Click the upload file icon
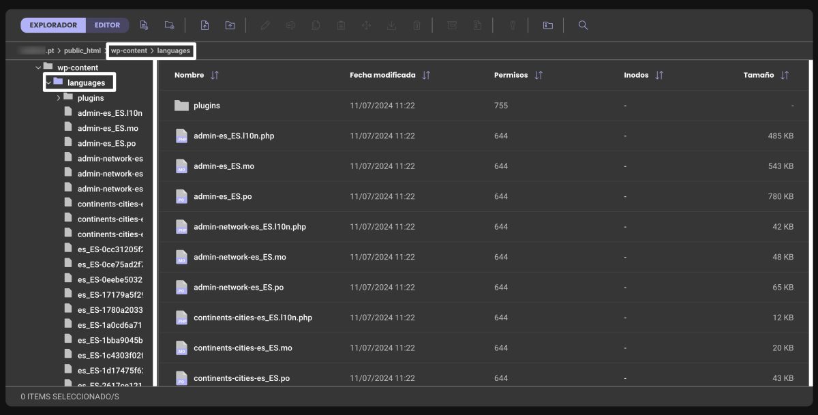Screen dimensions: 818x415 click(204, 25)
